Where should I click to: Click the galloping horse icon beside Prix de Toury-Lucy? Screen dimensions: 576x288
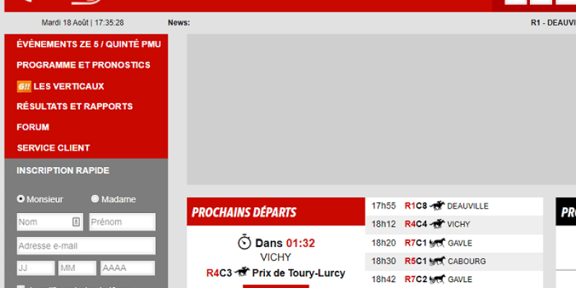click(242, 272)
